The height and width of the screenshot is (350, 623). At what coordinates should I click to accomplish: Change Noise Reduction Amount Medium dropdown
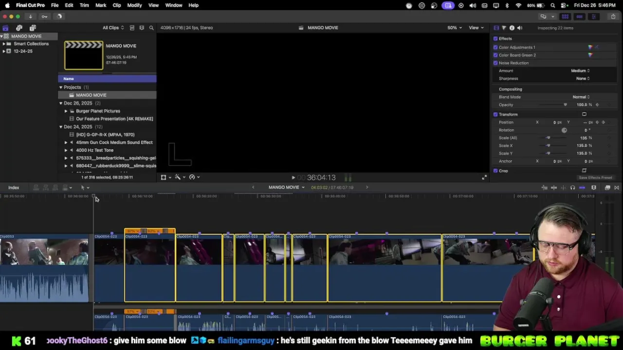pyautogui.click(x=580, y=70)
